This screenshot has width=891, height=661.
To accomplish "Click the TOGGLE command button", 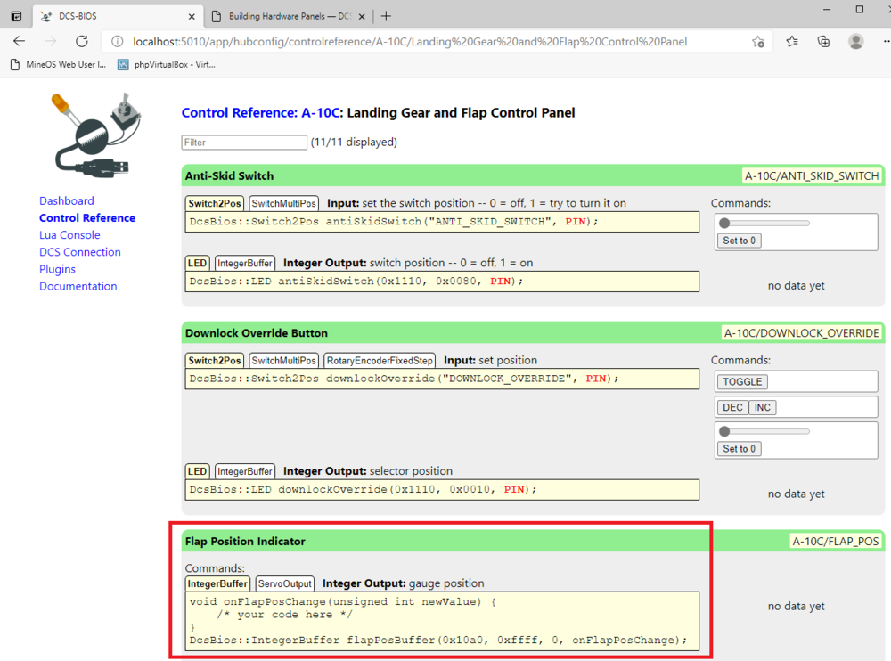I will [x=742, y=382].
